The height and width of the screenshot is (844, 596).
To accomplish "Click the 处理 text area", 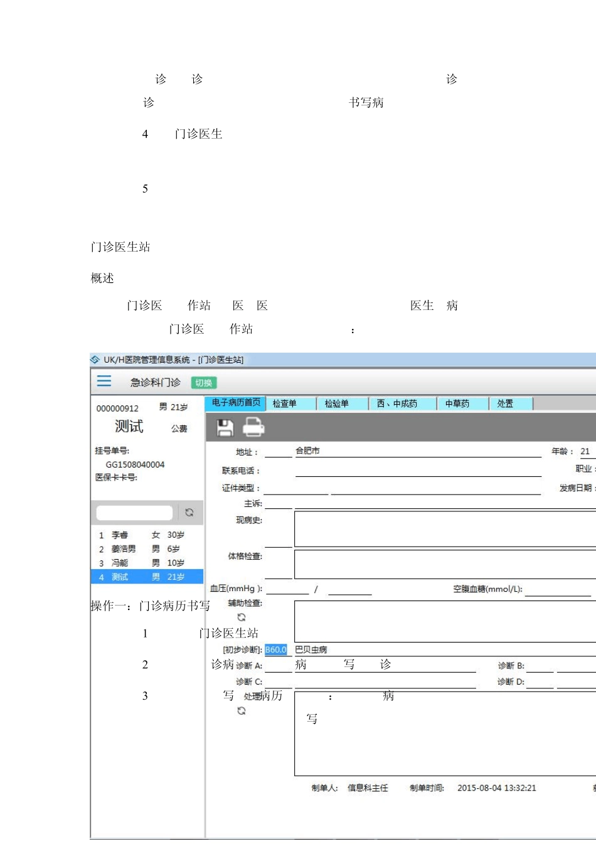I will pyautogui.click(x=445, y=734).
